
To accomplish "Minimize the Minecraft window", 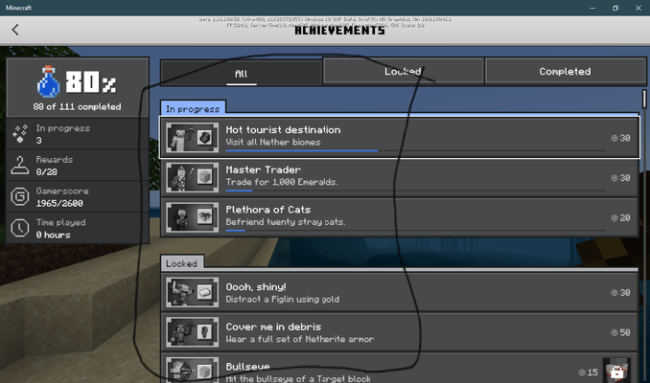I will pos(592,8).
